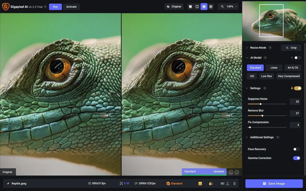Viewport: 306px width, 191px height.
Task: Switch to the Lines AI model
Action: point(274,67)
